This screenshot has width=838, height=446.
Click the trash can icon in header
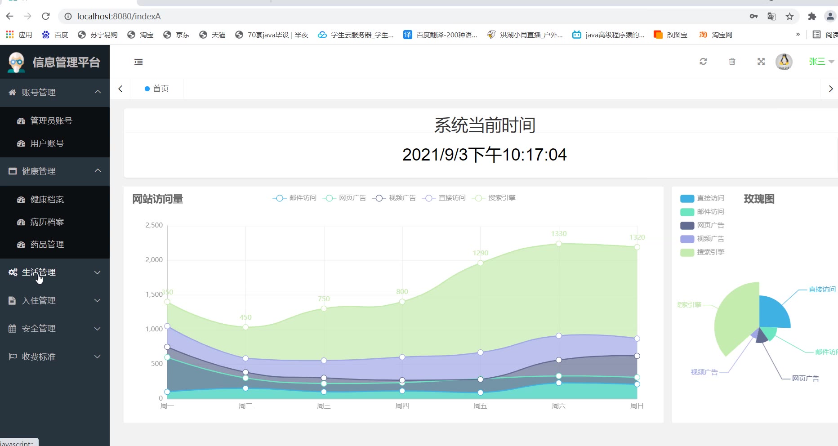click(x=732, y=62)
